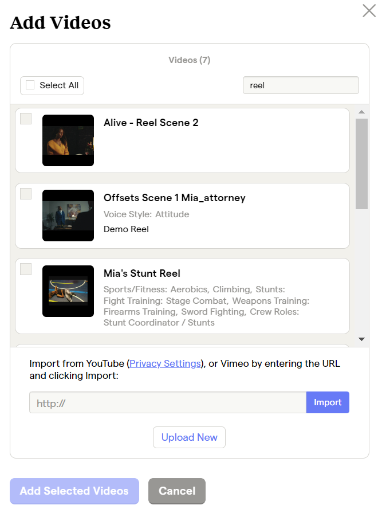Open Mia's Stunt Reel thumbnail
This screenshot has height=513, width=378.
(68, 291)
